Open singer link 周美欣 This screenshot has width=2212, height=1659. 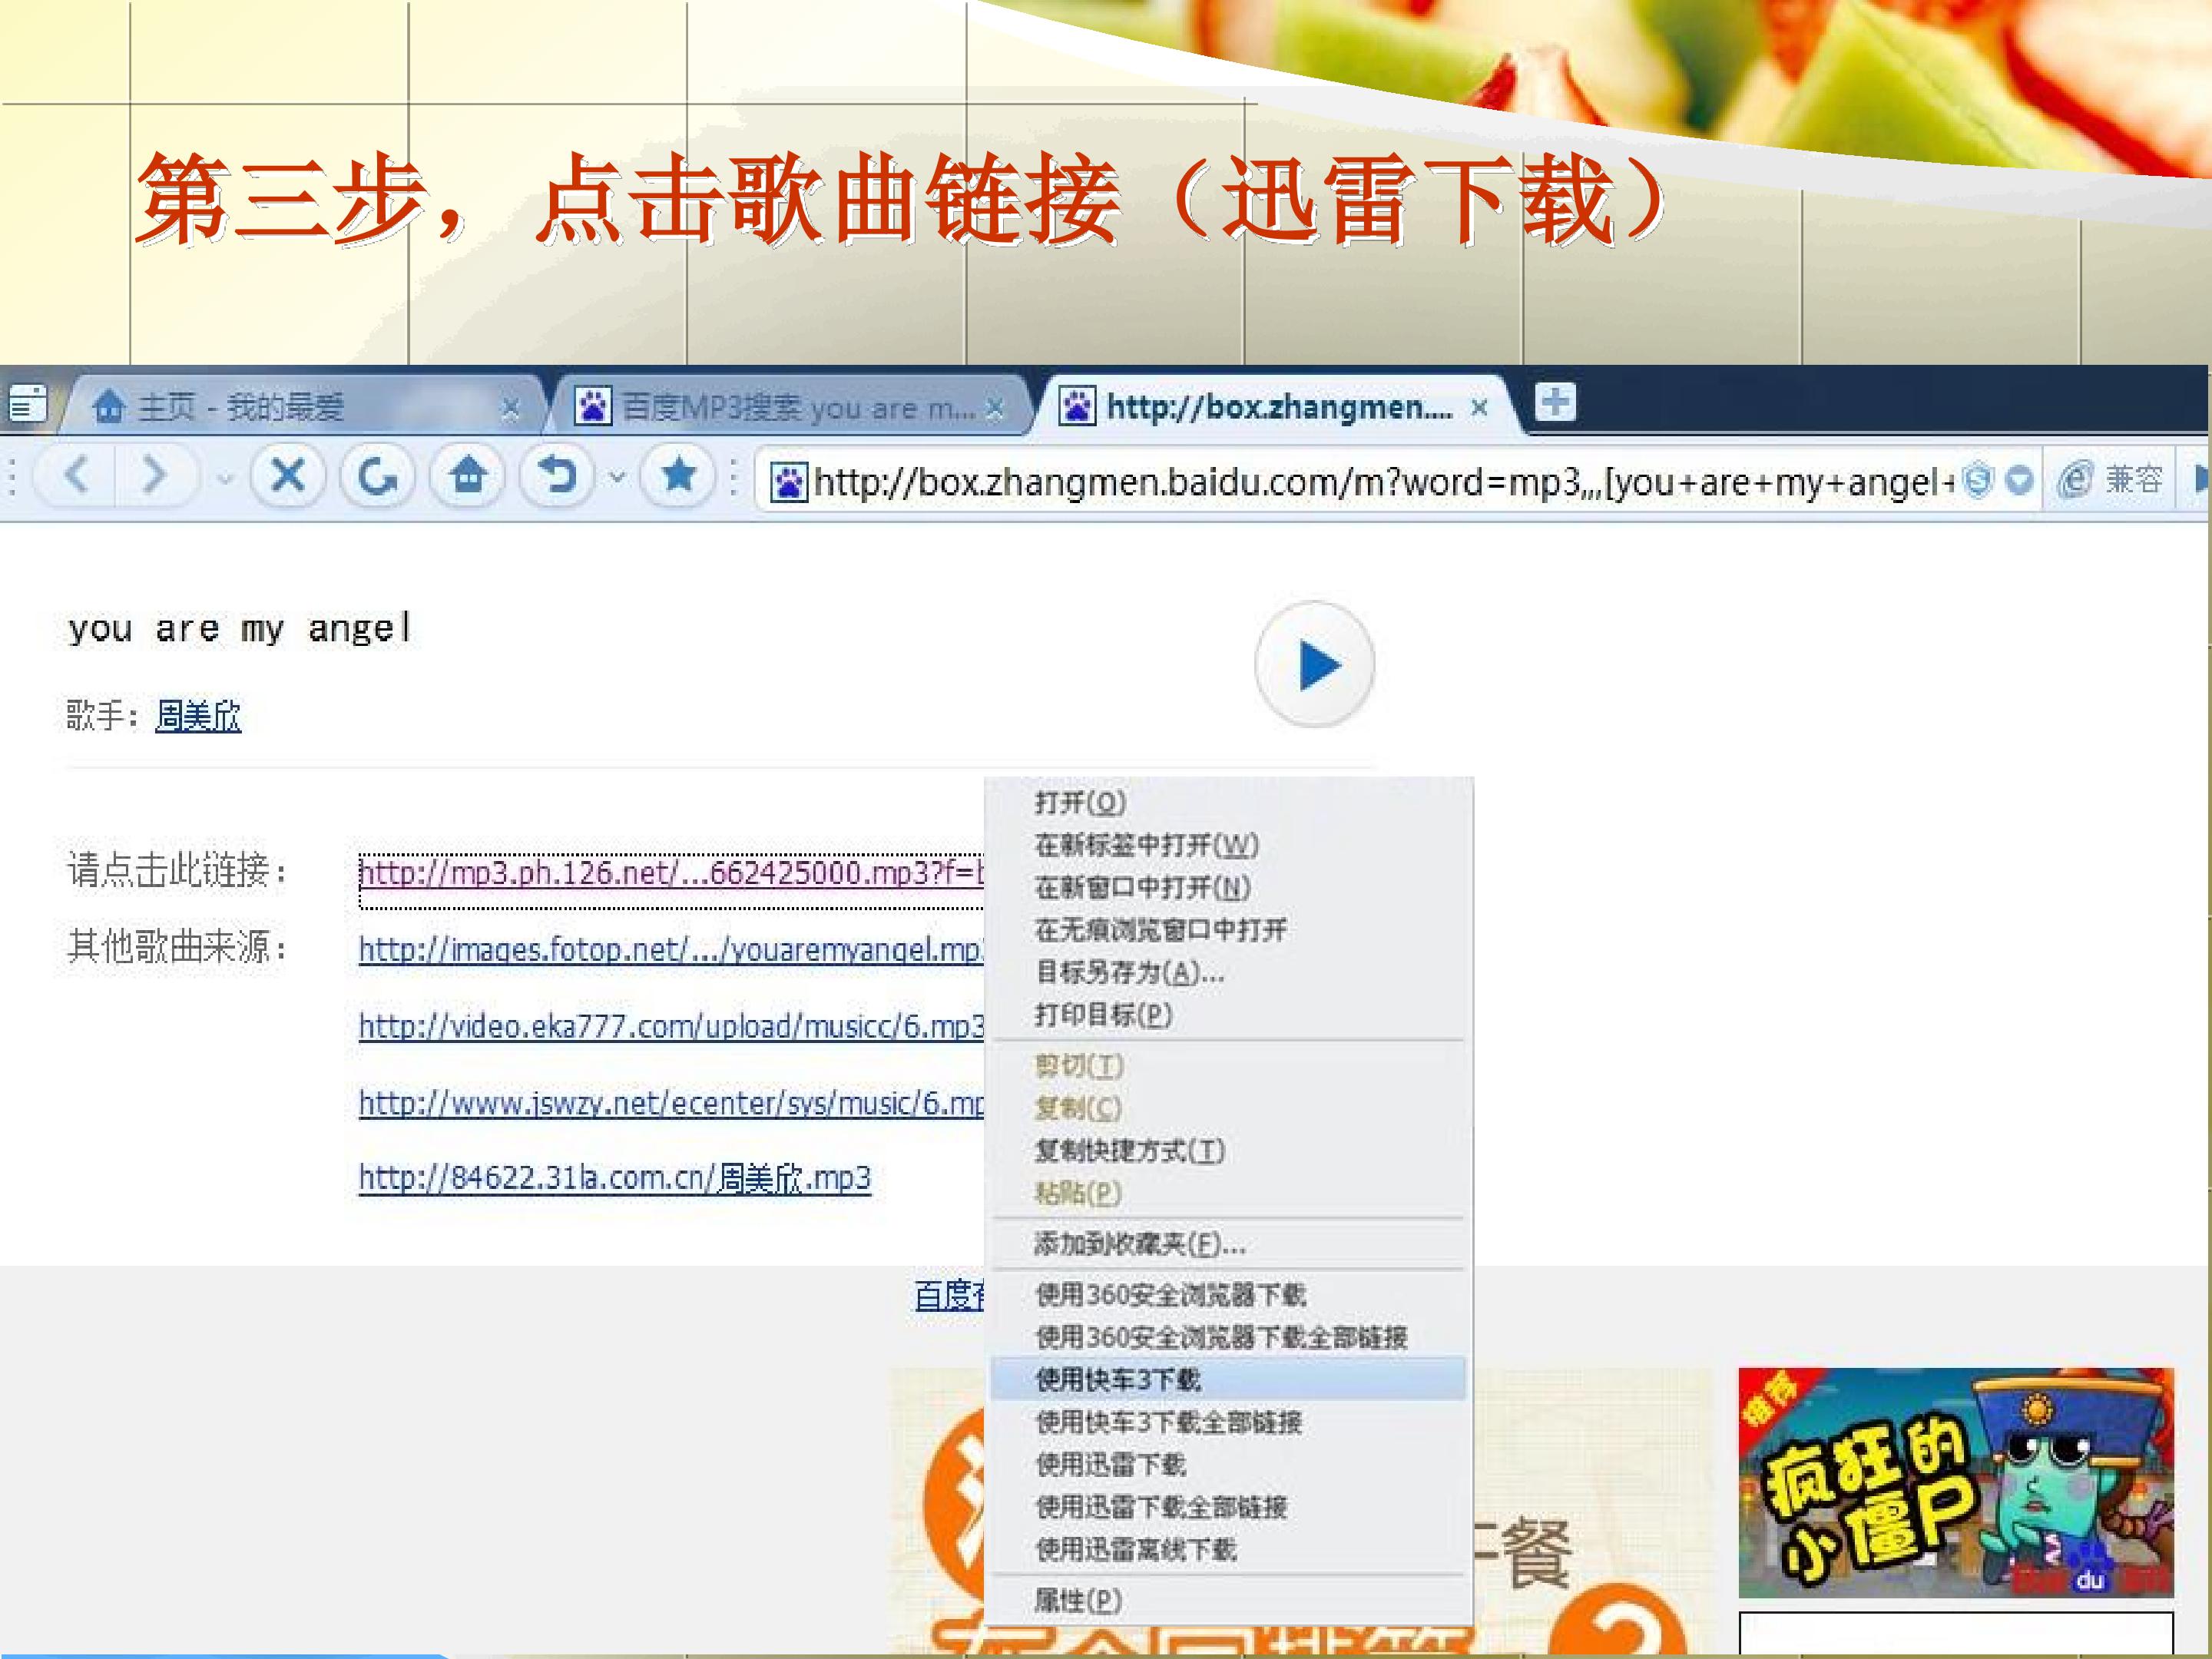[x=198, y=716]
